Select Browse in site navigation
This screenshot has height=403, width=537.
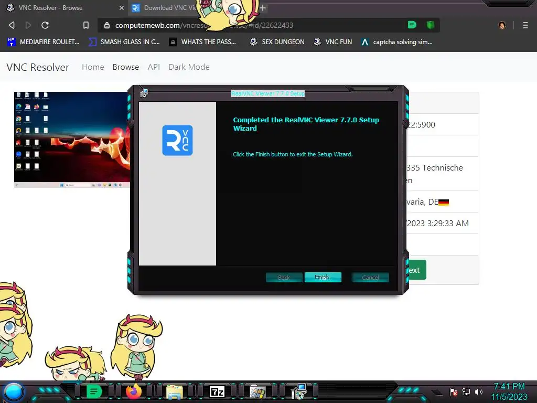(x=126, y=67)
